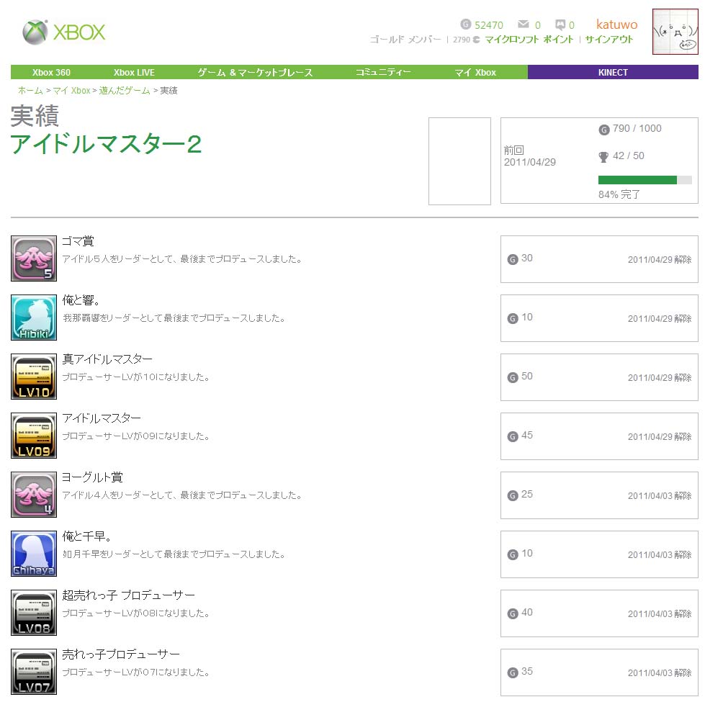Click the Hibiki achievement icon
The height and width of the screenshot is (702, 705).
pos(34,318)
